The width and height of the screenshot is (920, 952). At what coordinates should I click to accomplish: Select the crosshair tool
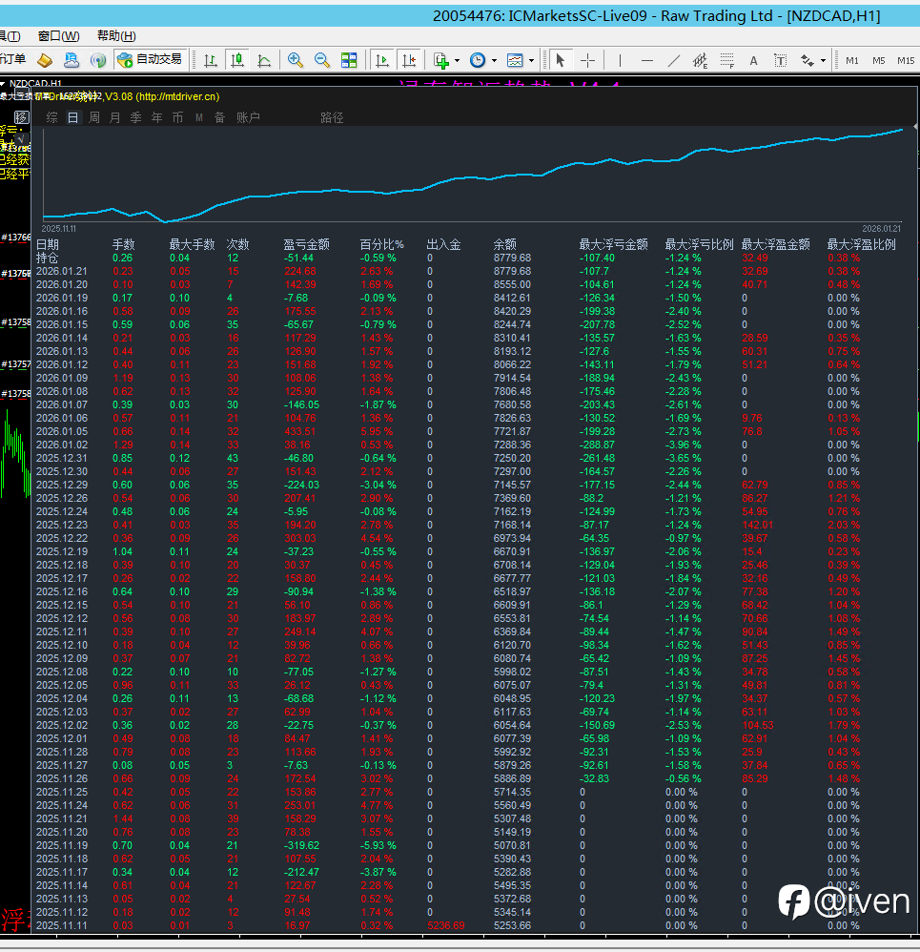[x=587, y=60]
